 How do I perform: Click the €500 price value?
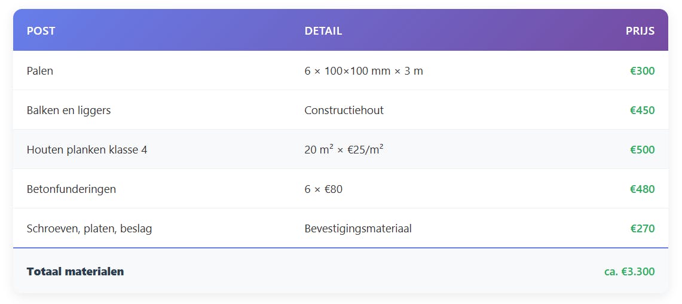click(x=642, y=150)
